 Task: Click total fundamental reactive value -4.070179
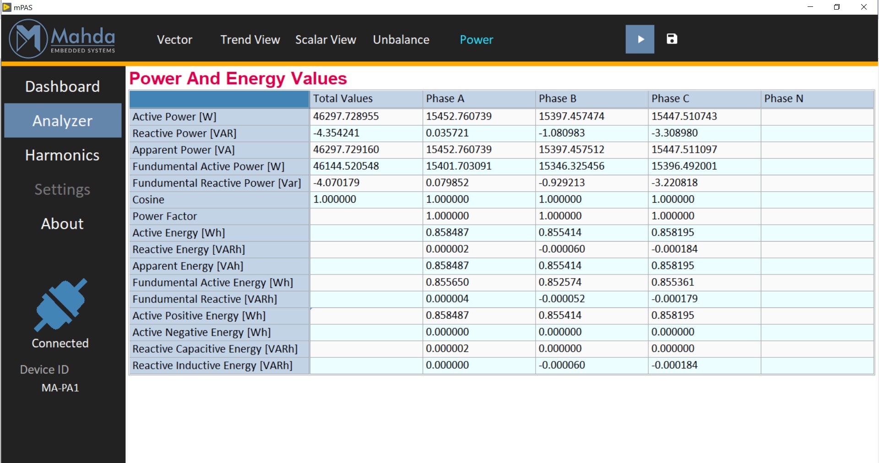pos(366,183)
